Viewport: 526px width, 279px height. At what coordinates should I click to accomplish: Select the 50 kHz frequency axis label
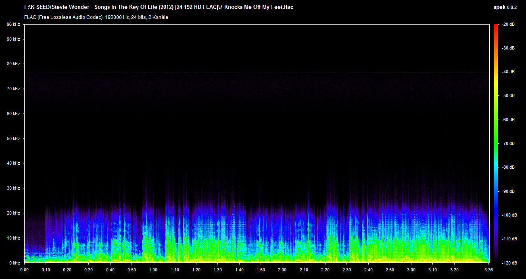[13, 138]
